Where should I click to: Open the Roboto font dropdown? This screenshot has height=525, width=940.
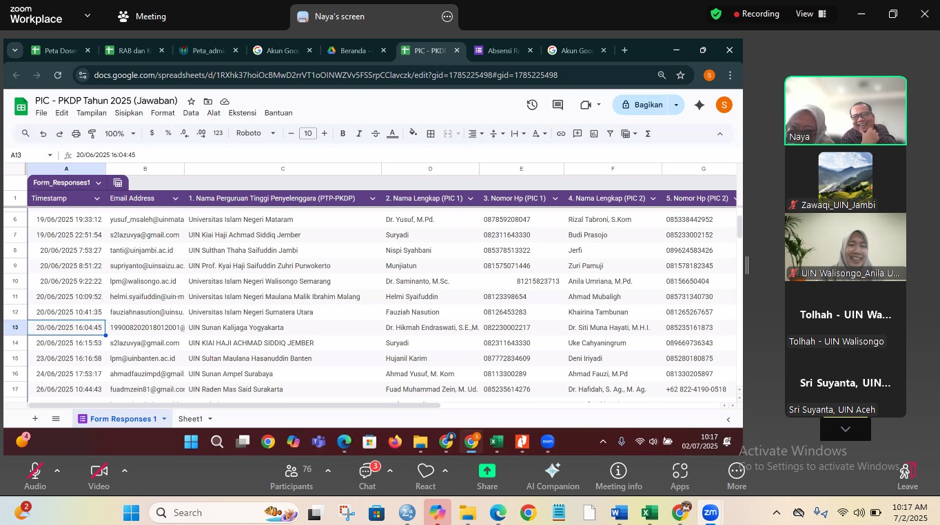pyautogui.click(x=256, y=134)
